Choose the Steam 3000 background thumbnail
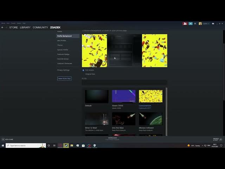The width and height of the screenshot is (225, 169). [124, 96]
